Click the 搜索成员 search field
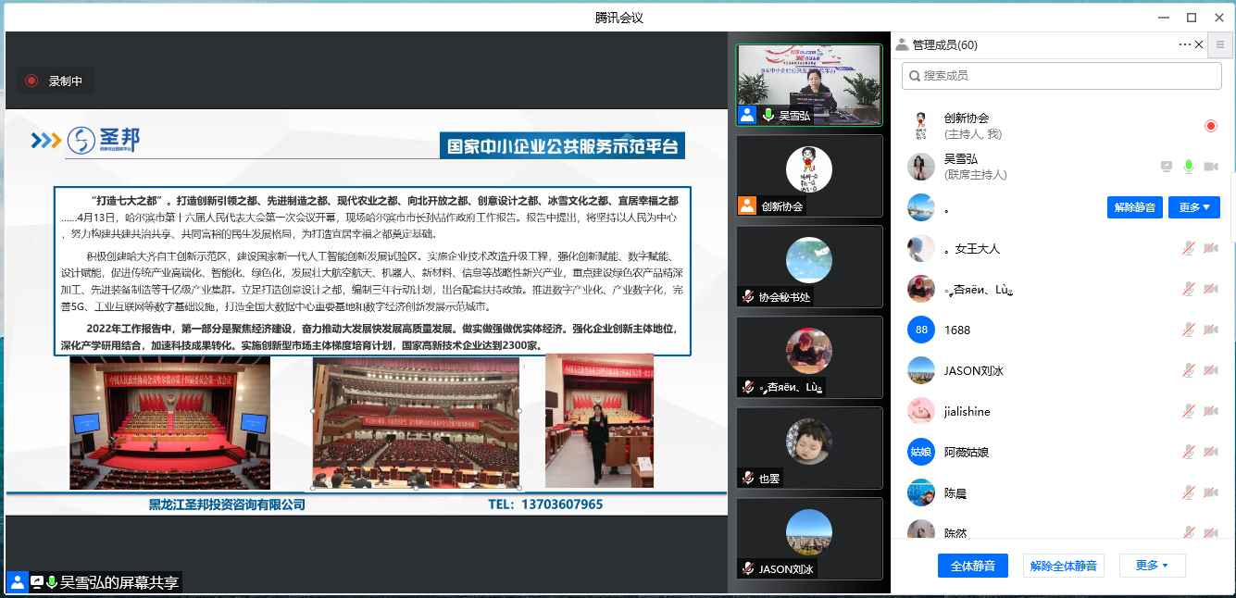The width and height of the screenshot is (1236, 598). [1063, 76]
